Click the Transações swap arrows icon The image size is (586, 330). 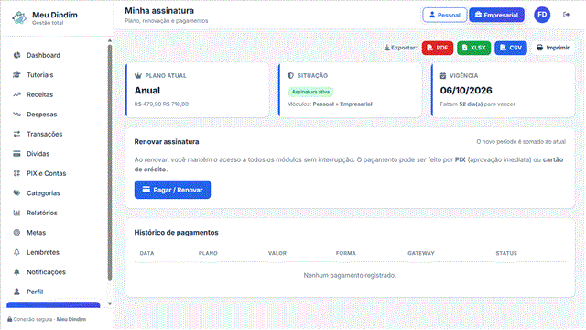pos(16,134)
